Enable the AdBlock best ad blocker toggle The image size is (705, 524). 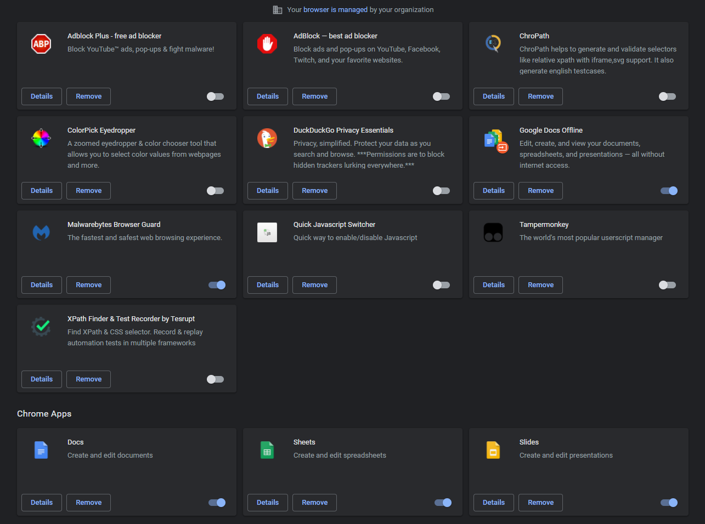441,96
